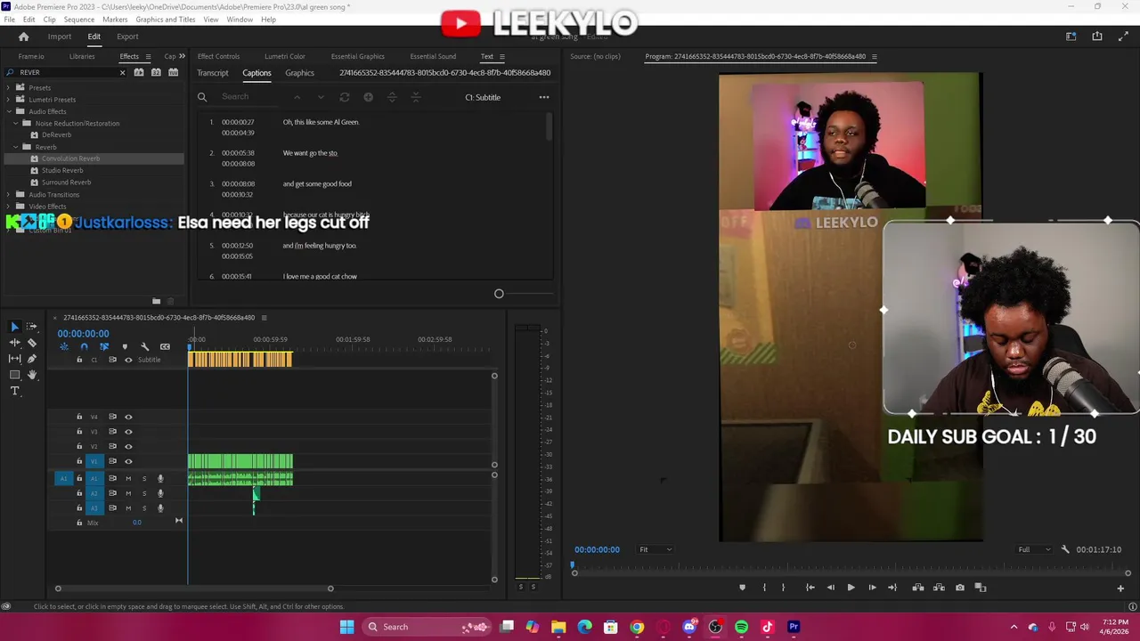1140x641 pixels.
Task: Click the Split caption segment icon
Action: [x=392, y=97]
